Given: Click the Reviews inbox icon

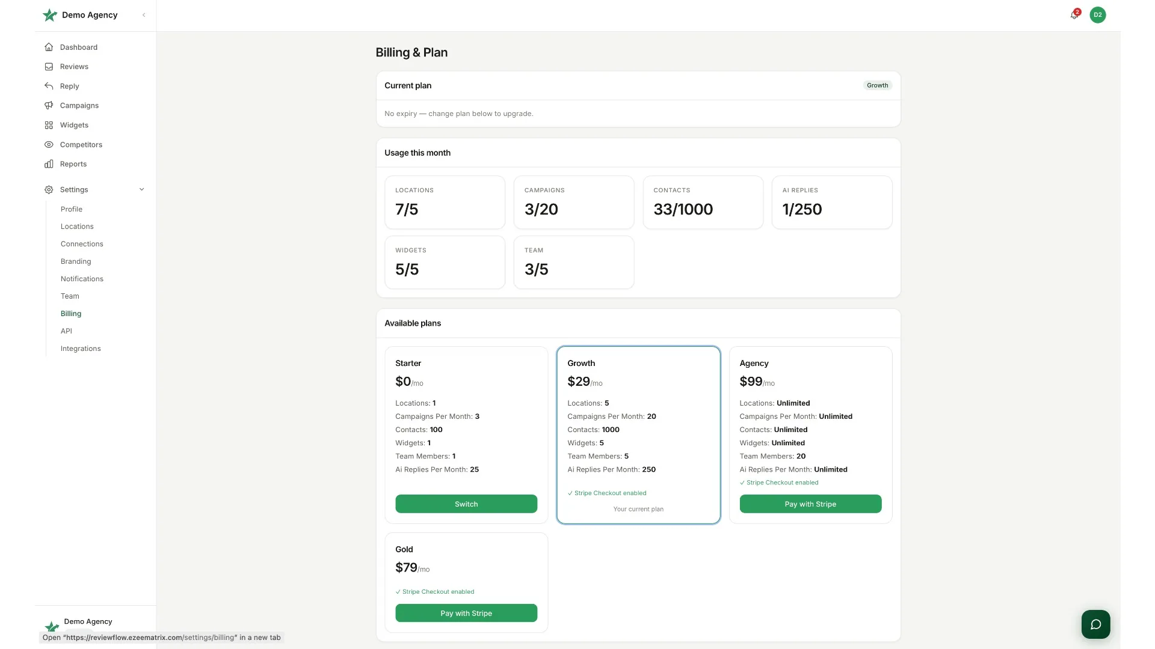Looking at the screenshot, I should pos(49,67).
